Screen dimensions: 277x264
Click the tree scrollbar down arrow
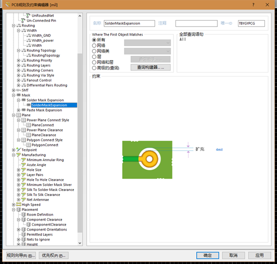(80, 243)
